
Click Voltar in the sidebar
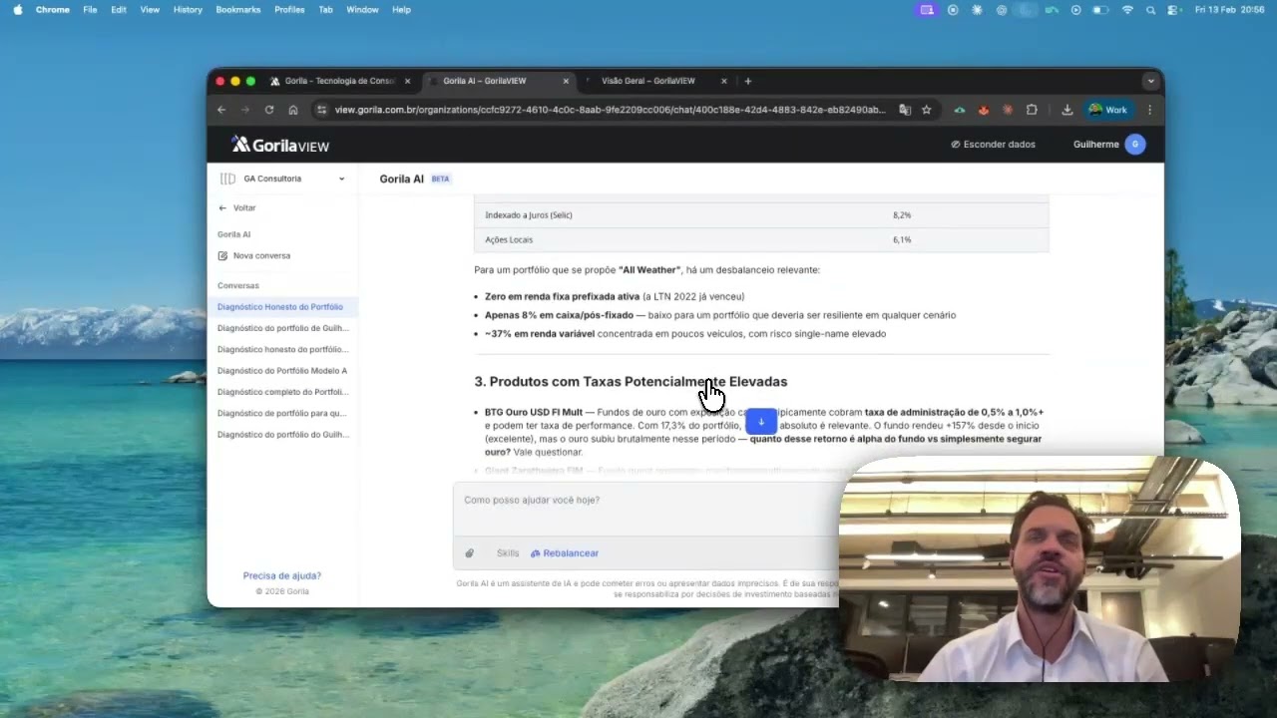pos(237,208)
